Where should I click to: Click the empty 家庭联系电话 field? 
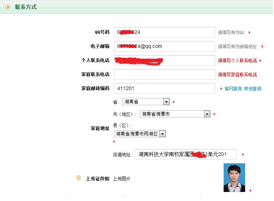point(164,75)
